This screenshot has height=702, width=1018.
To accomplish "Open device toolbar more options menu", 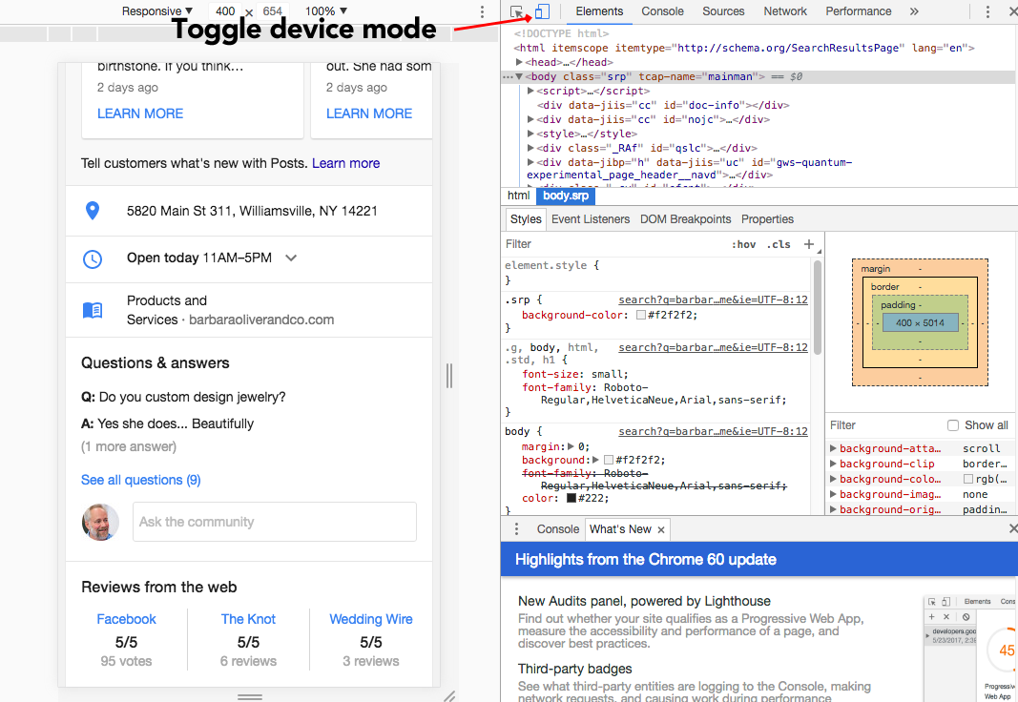I will [x=482, y=11].
